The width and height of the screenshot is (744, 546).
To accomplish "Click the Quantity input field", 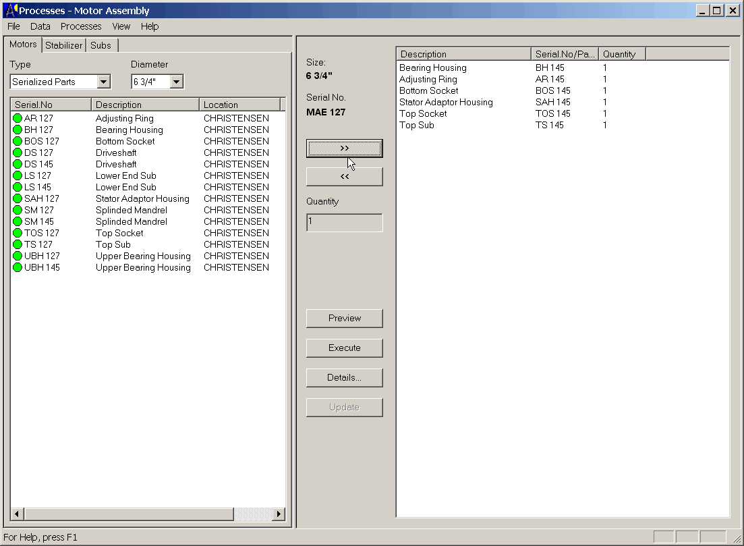I will pyautogui.click(x=345, y=223).
